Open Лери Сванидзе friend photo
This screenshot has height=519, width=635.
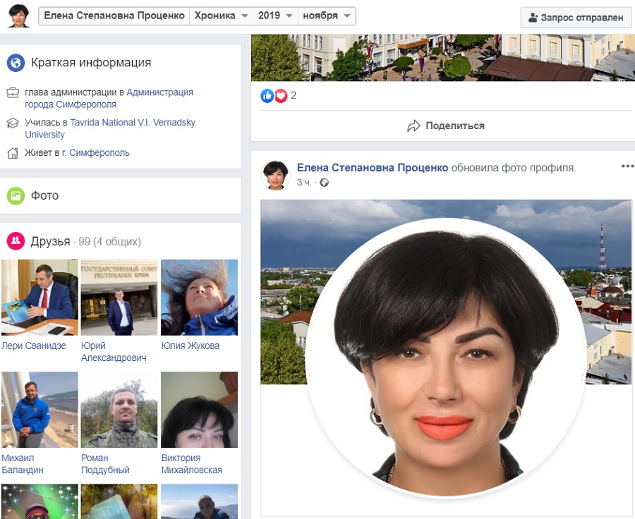pyautogui.click(x=40, y=298)
